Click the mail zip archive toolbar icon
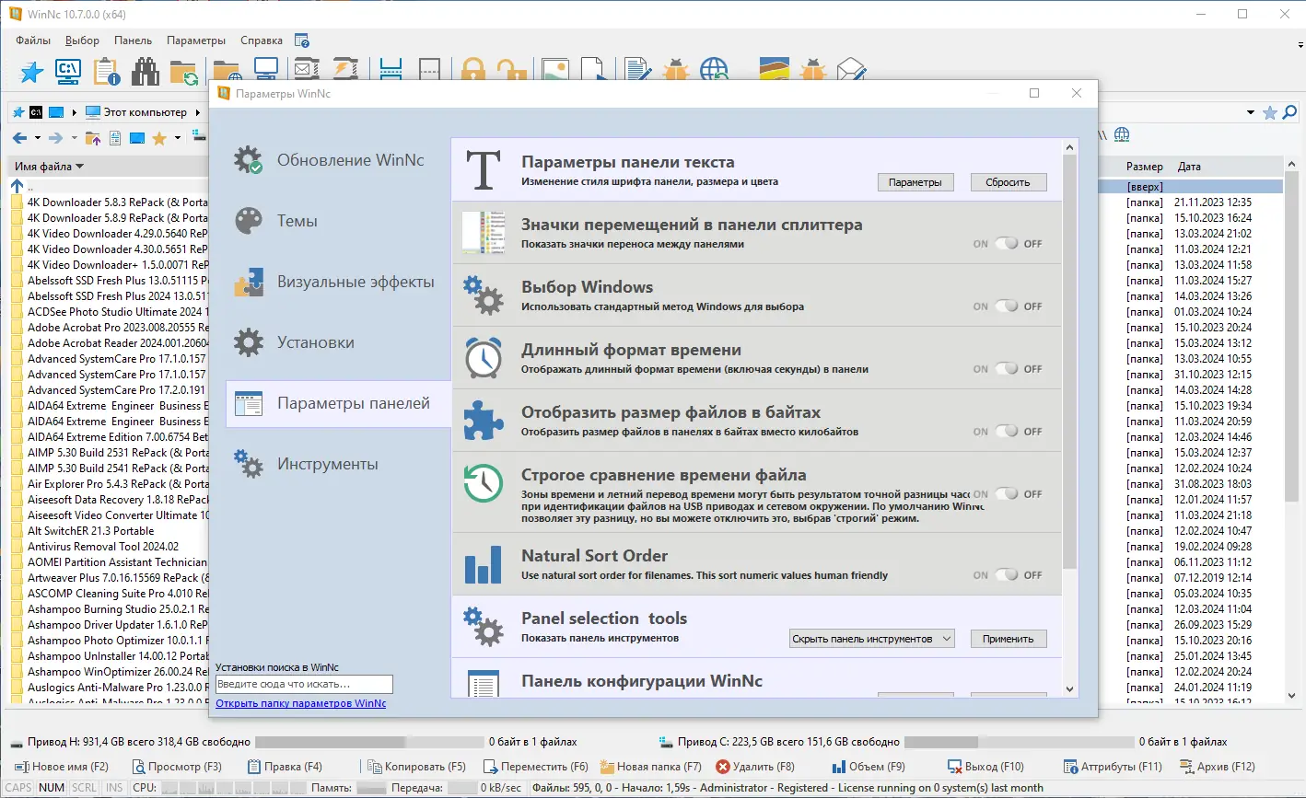1306x798 pixels. point(307,70)
